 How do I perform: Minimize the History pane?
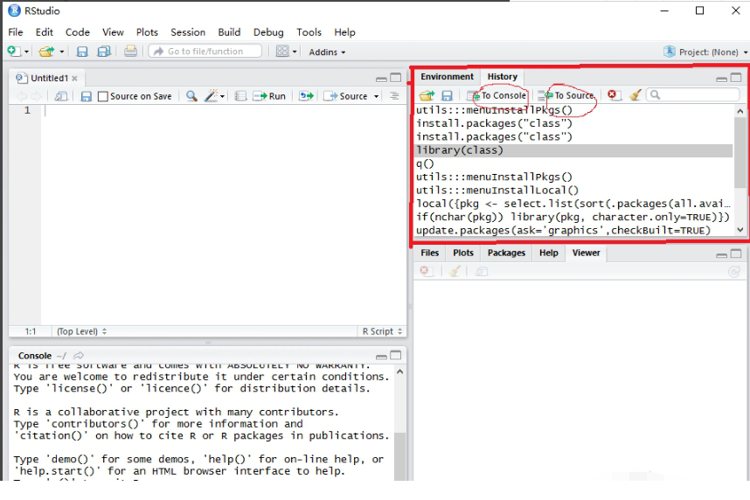click(x=722, y=79)
